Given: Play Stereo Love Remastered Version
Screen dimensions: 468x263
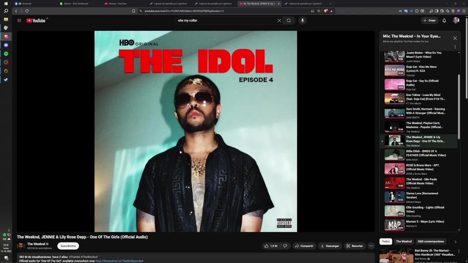Looking at the screenshot, I should click(x=419, y=197).
